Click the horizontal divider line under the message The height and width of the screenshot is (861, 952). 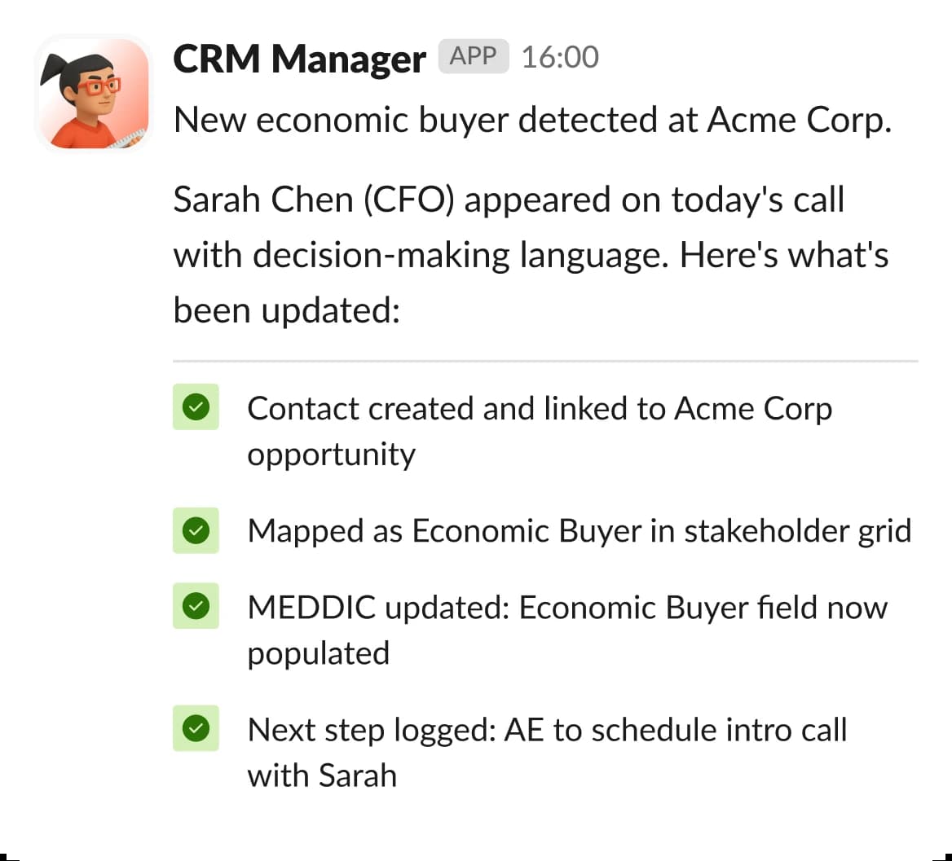[544, 360]
